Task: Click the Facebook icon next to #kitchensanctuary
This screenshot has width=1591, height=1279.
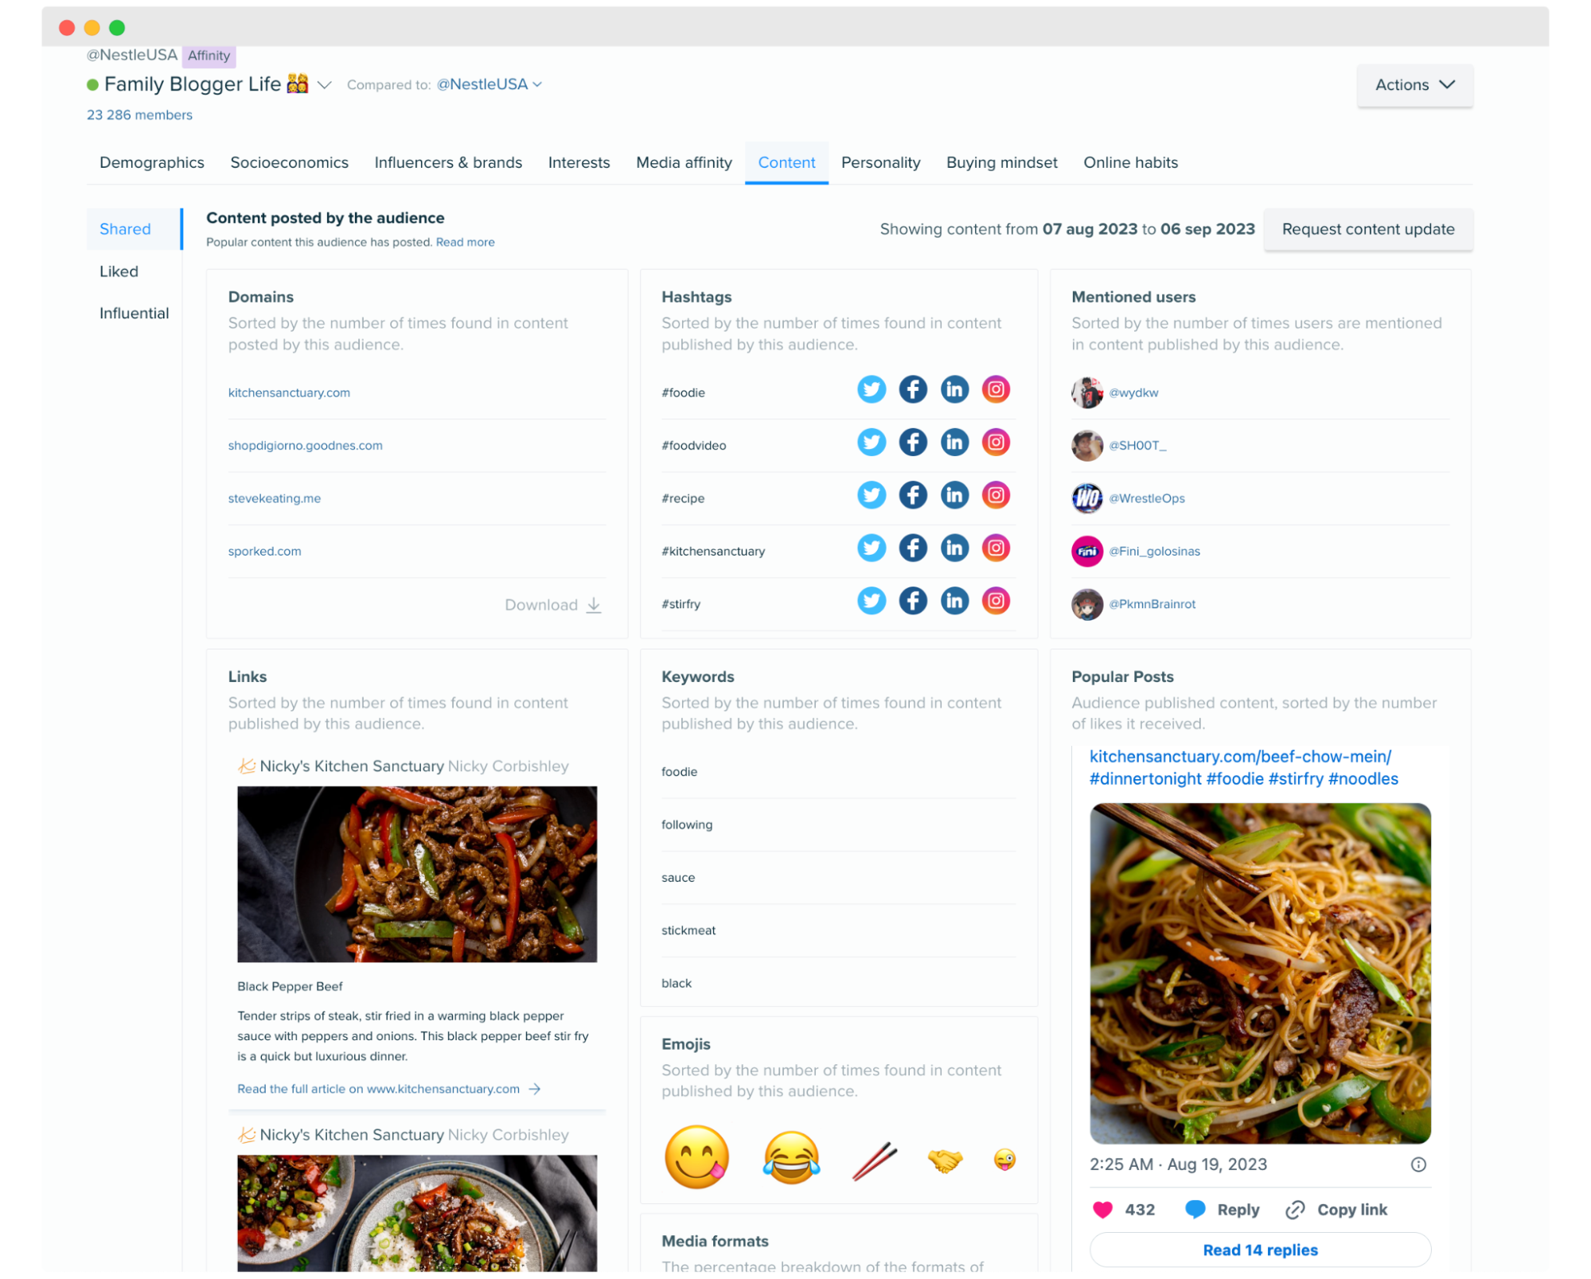Action: pyautogui.click(x=912, y=551)
